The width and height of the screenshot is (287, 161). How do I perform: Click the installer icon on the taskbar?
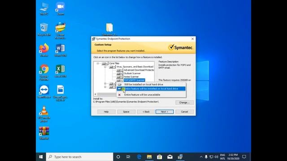click(180, 157)
